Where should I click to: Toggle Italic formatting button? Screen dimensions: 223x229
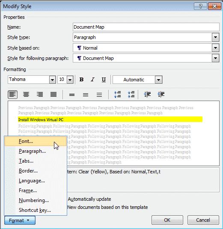92,80
